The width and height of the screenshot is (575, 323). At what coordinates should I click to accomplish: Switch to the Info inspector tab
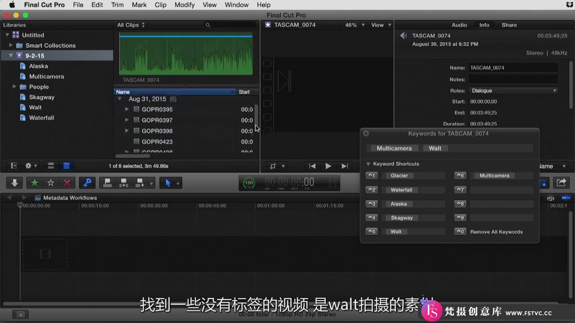pos(484,25)
